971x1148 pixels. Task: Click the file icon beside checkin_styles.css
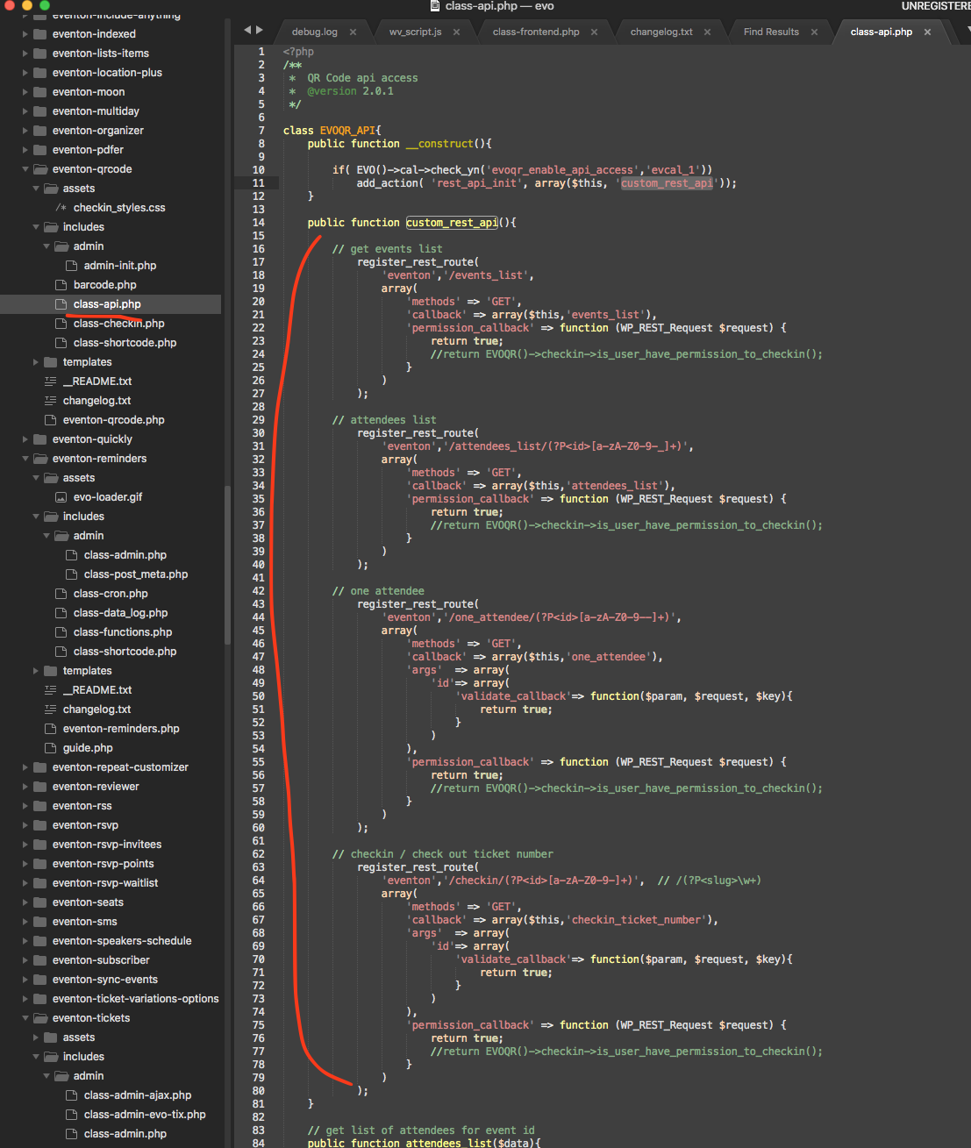click(61, 208)
